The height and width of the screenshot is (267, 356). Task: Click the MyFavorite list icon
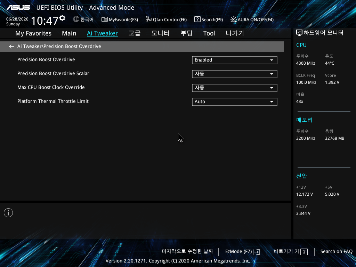pyautogui.click(x=104, y=19)
